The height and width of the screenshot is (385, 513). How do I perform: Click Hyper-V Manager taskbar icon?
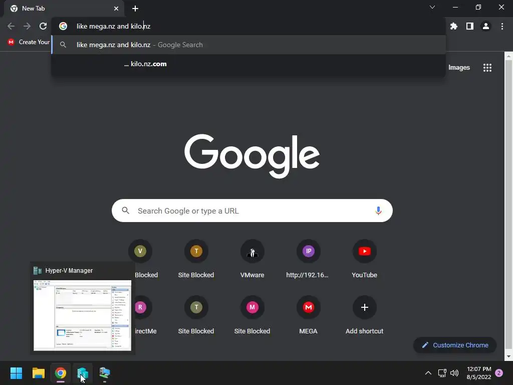[x=83, y=373]
